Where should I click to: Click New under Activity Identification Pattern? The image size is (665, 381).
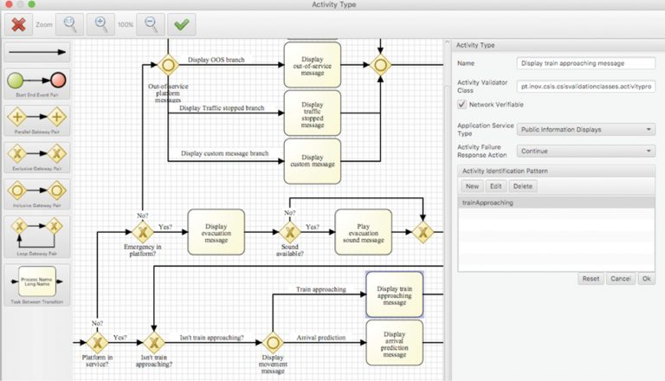click(x=472, y=186)
